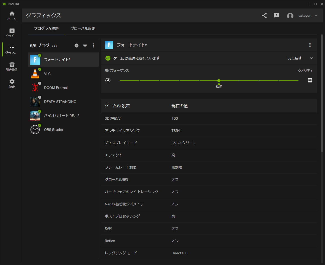Click the 無制限 value

click(177, 167)
